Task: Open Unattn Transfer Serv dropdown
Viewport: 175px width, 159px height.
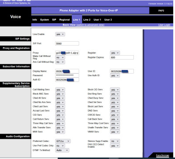Action: click(115, 127)
